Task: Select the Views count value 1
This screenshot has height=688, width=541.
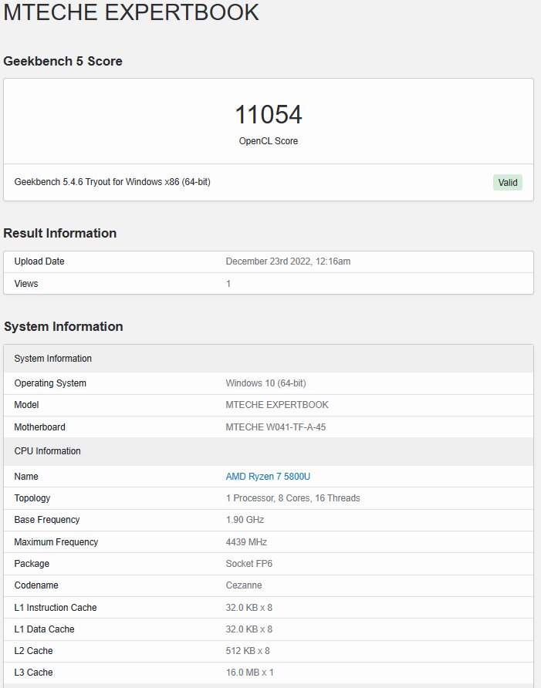Action: point(228,283)
